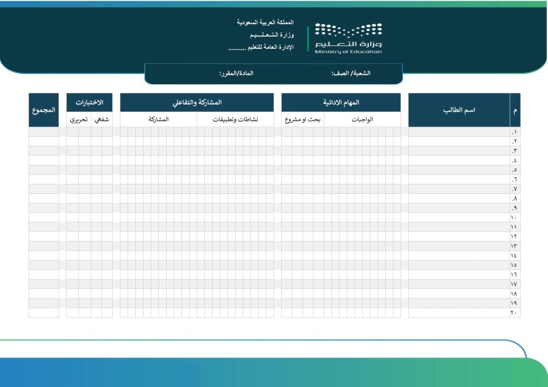Select the الواجبات sub-column header

click(x=362, y=119)
